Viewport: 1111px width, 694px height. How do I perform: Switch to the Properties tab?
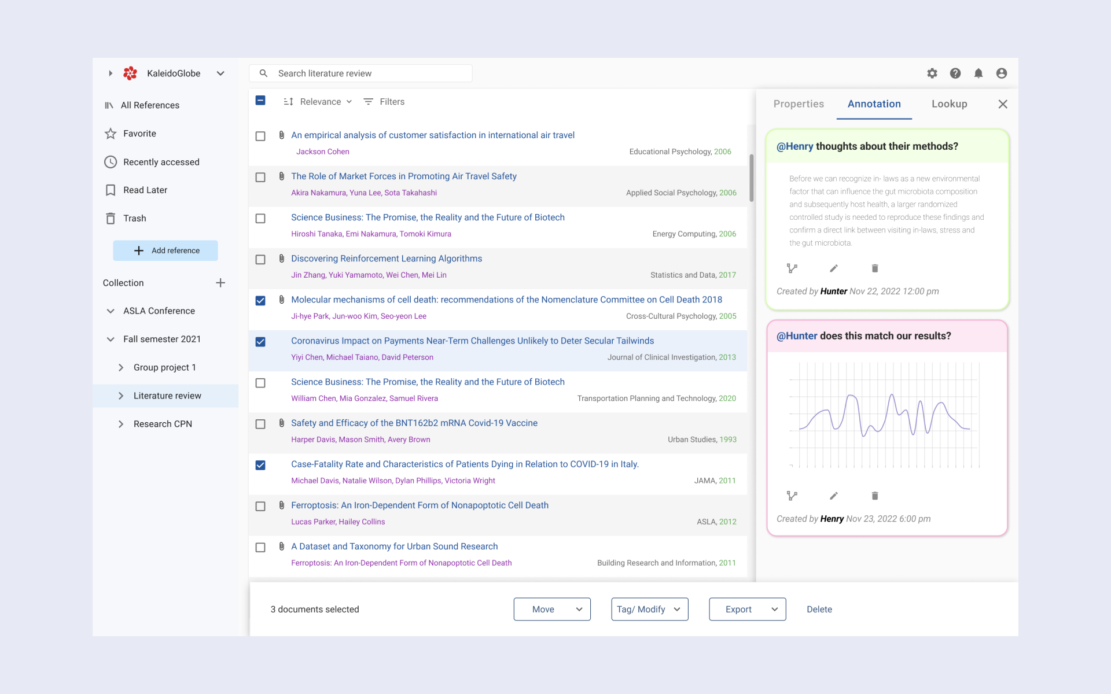coord(799,104)
